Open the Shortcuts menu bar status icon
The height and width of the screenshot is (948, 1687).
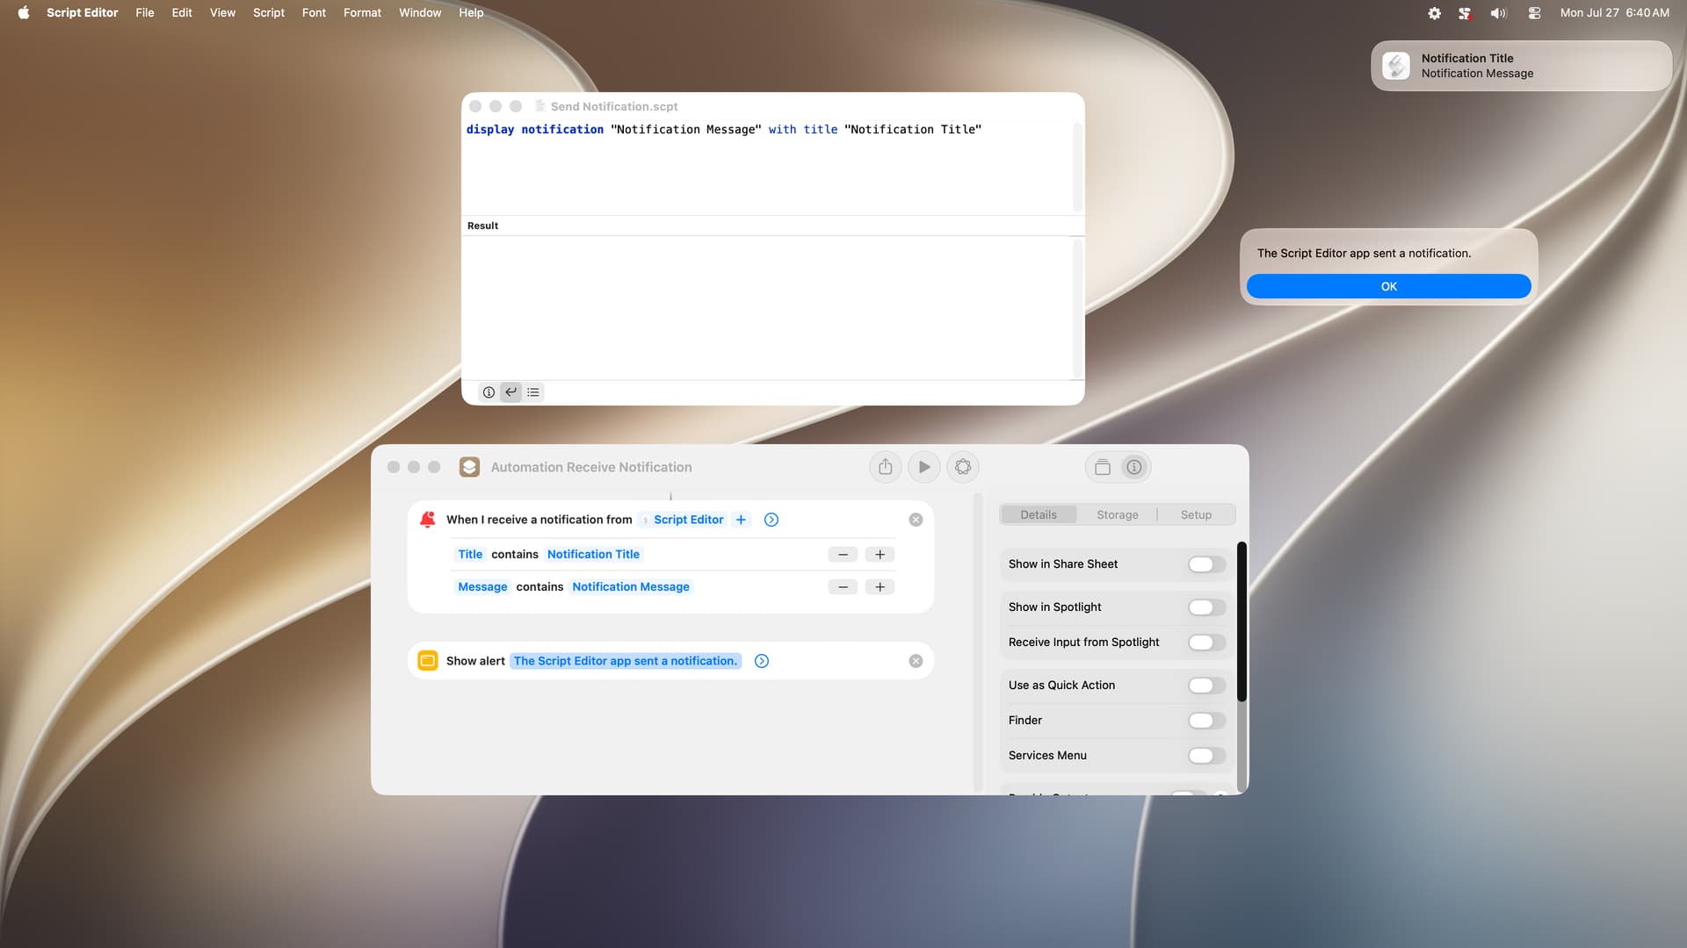[x=1465, y=13]
